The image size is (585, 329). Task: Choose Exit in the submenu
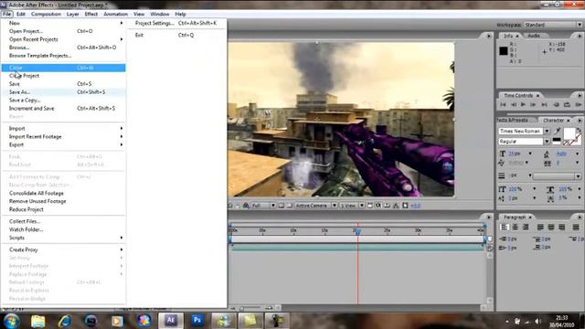tap(175, 35)
